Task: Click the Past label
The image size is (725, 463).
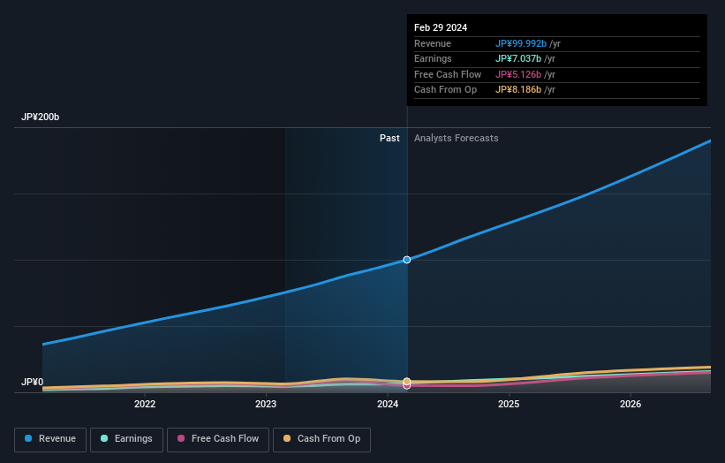Action: point(389,139)
